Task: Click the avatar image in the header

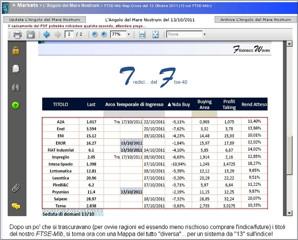Action: (x=6, y=8)
